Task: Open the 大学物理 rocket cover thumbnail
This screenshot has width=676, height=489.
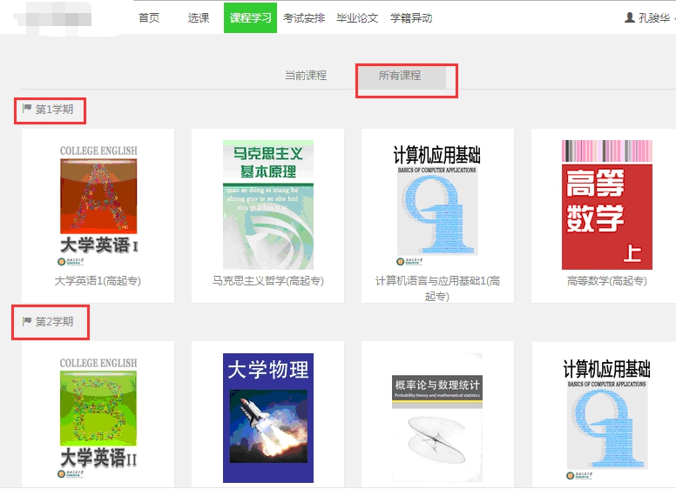Action: pyautogui.click(x=268, y=418)
